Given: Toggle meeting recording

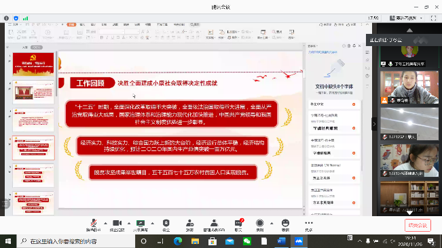Looking at the screenshot, I should coord(259,225).
